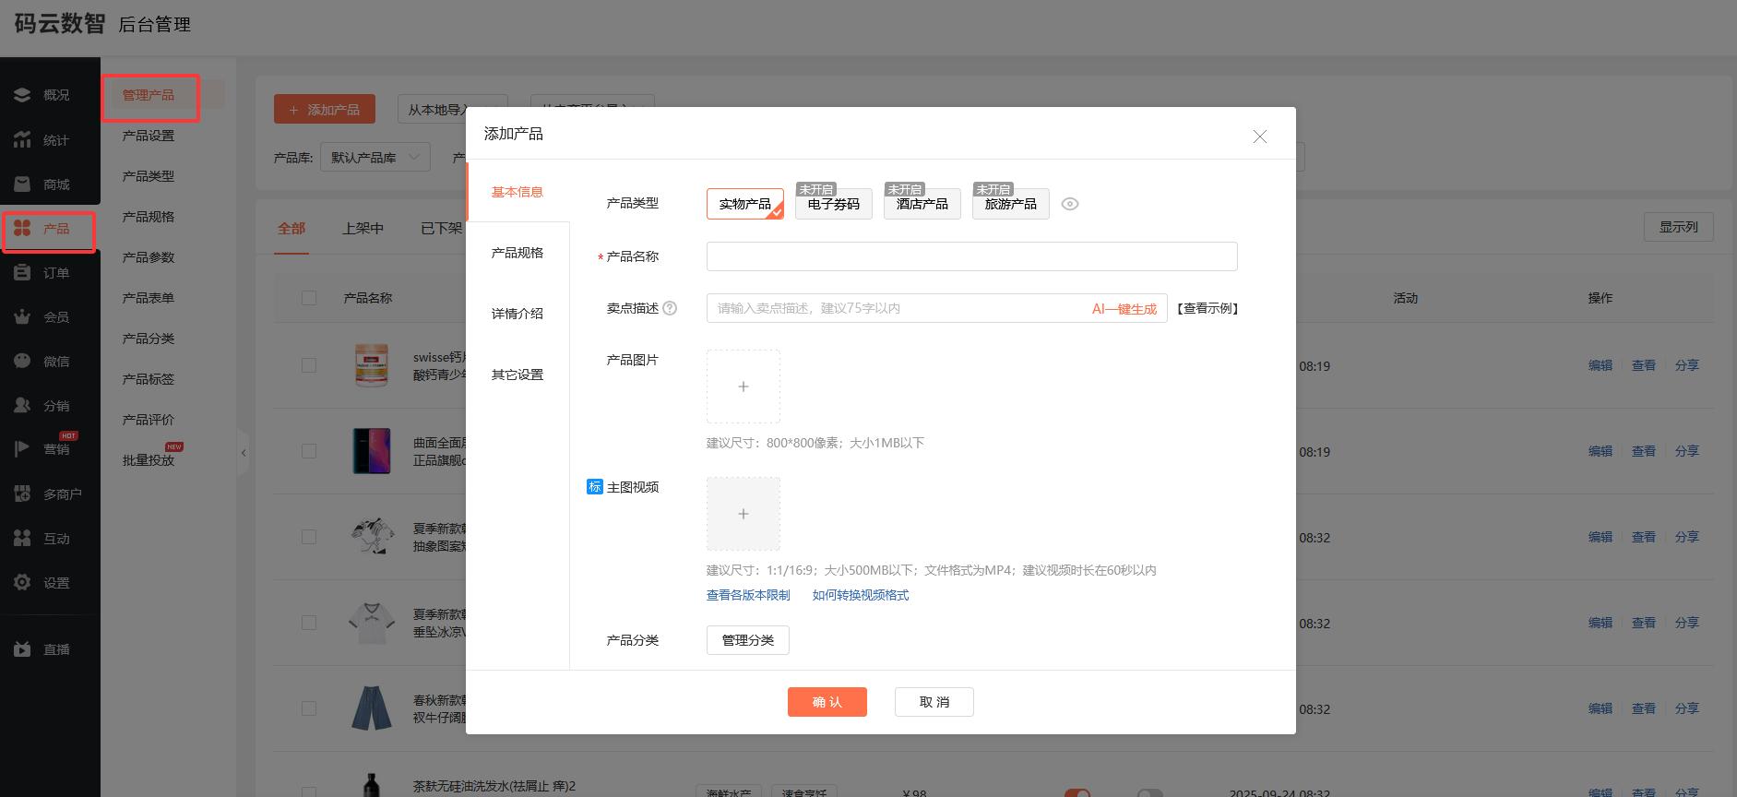Click the 确认 confirm button
Viewport: 1737px width, 797px height.
tap(827, 702)
